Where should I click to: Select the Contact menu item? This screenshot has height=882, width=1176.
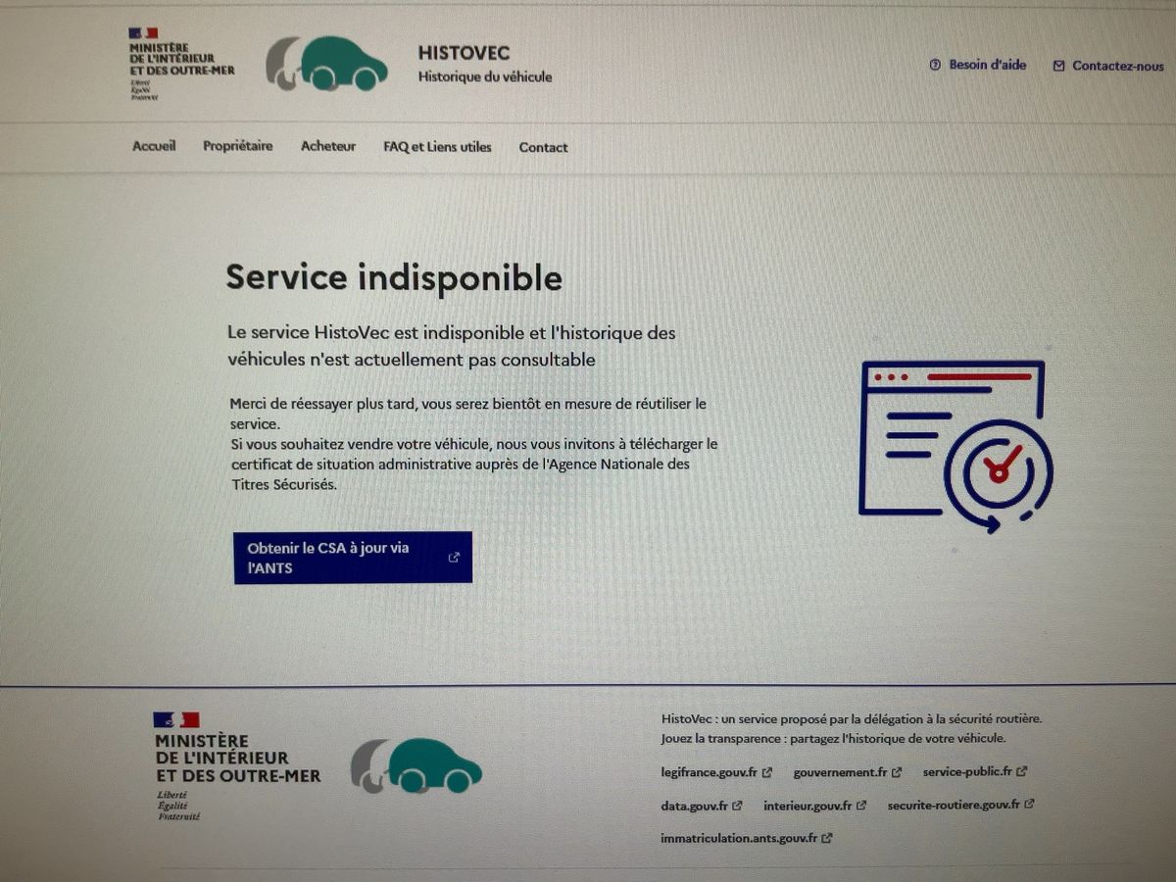[543, 148]
